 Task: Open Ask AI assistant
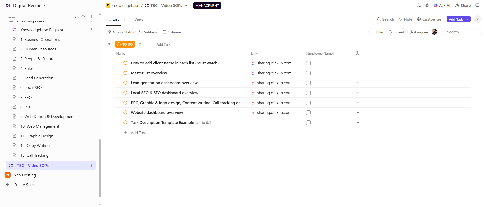[x=442, y=5]
